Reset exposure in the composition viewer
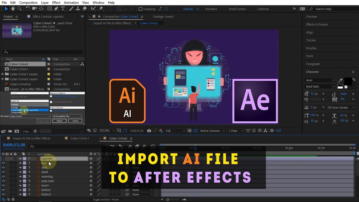The width and height of the screenshot is (359, 202). click(271, 130)
